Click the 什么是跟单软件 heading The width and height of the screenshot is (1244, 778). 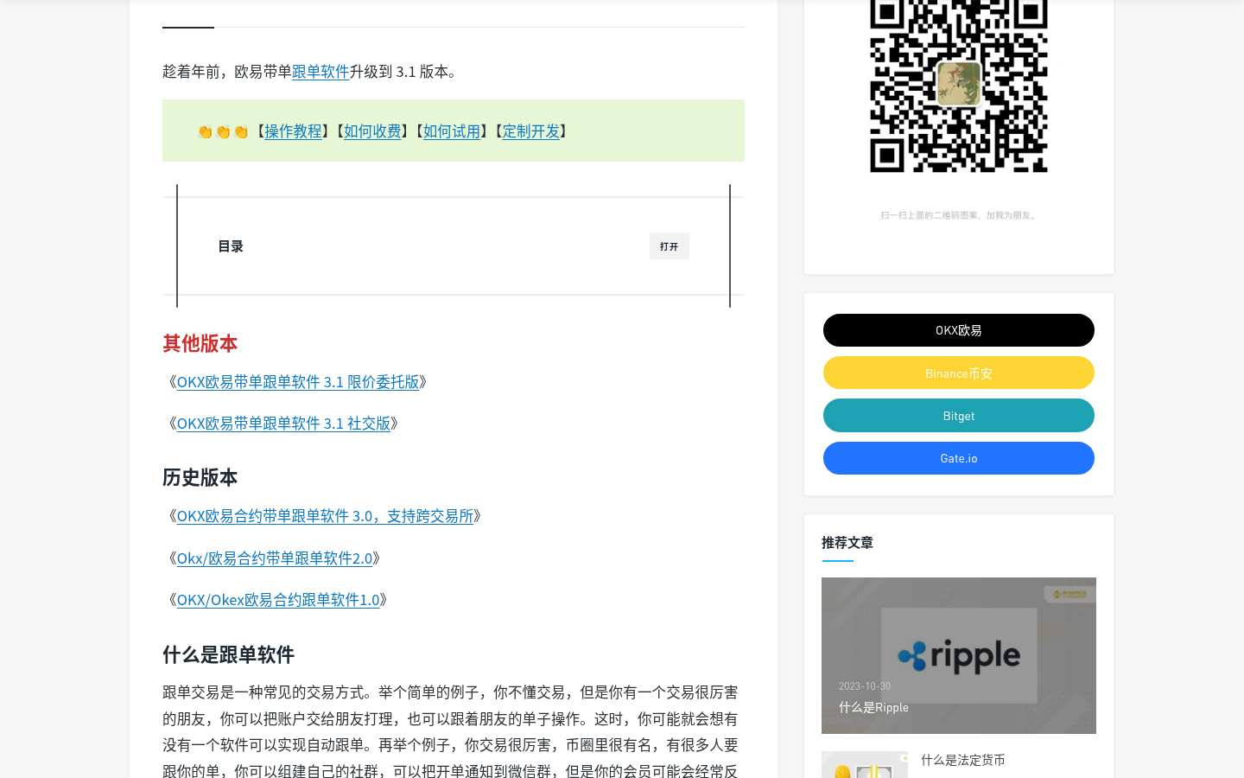228,655
